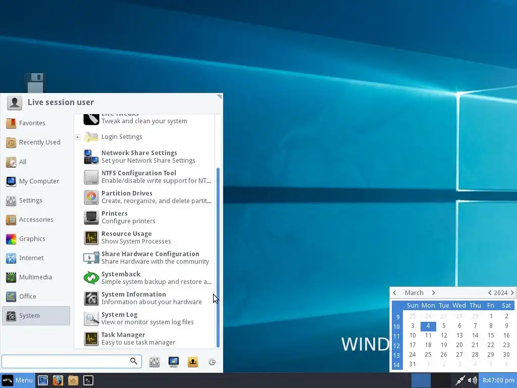Launch Firefox from the taskbar

[58, 380]
